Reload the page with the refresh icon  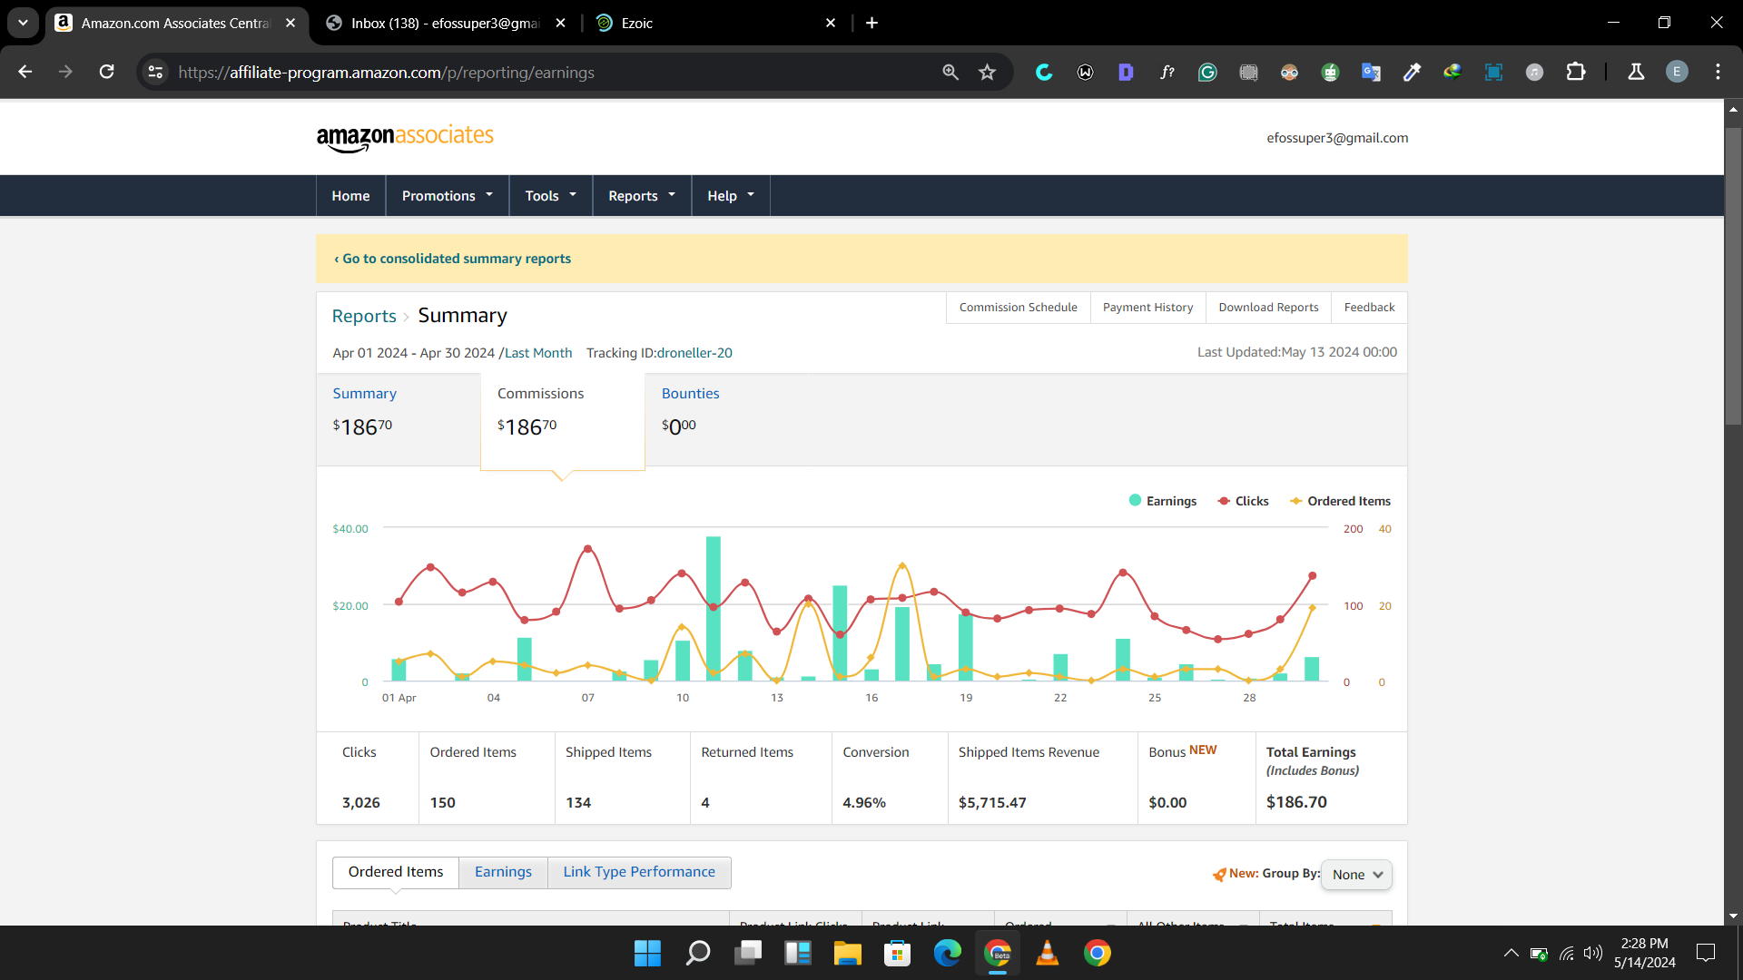pos(106,72)
